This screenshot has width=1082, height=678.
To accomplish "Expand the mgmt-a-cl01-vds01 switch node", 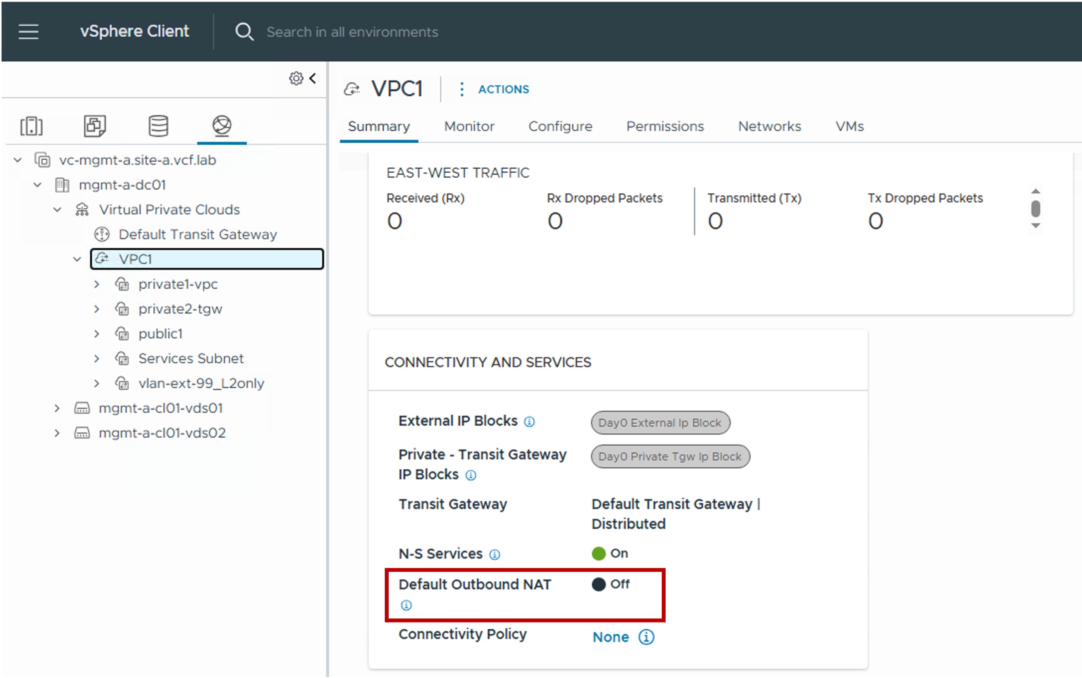I will pyautogui.click(x=57, y=408).
